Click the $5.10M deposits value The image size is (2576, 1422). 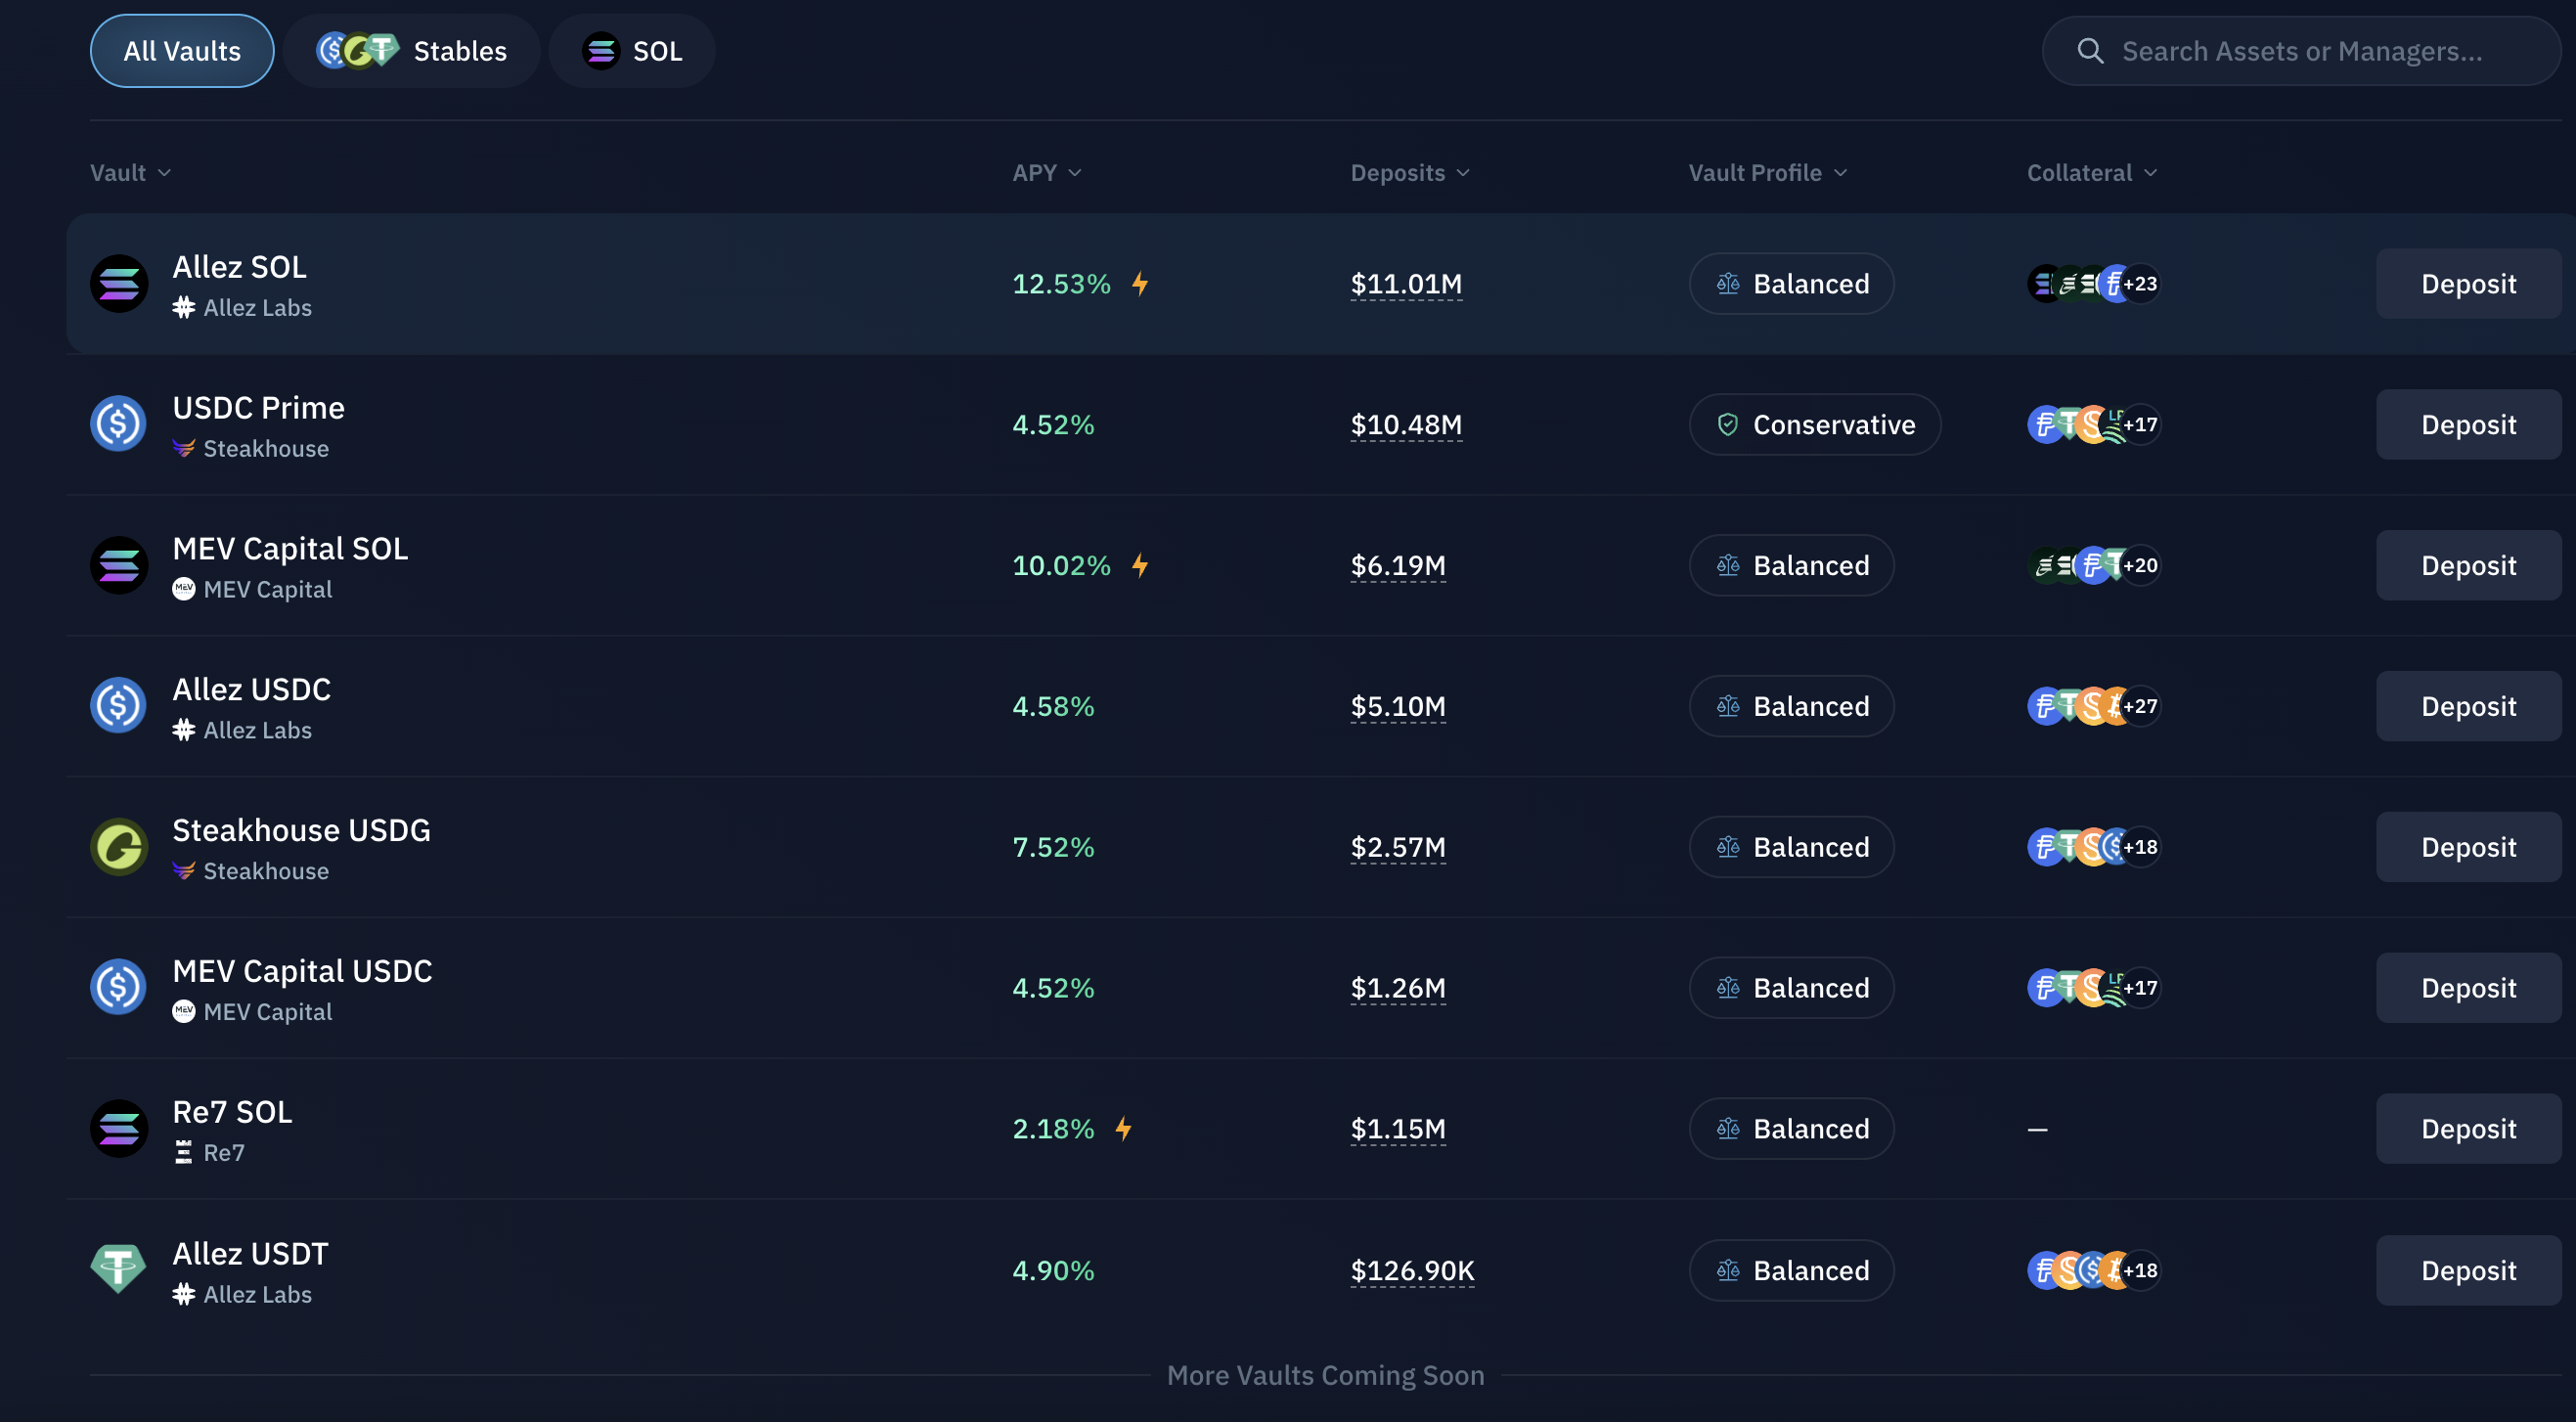tap(1398, 706)
